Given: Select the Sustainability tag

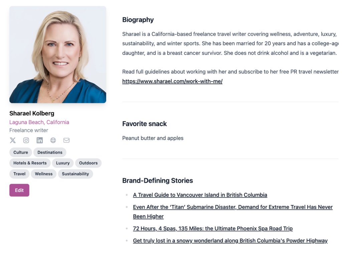Looking at the screenshot, I should (x=75, y=174).
